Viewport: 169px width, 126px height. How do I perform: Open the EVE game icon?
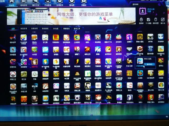coord(35,86)
